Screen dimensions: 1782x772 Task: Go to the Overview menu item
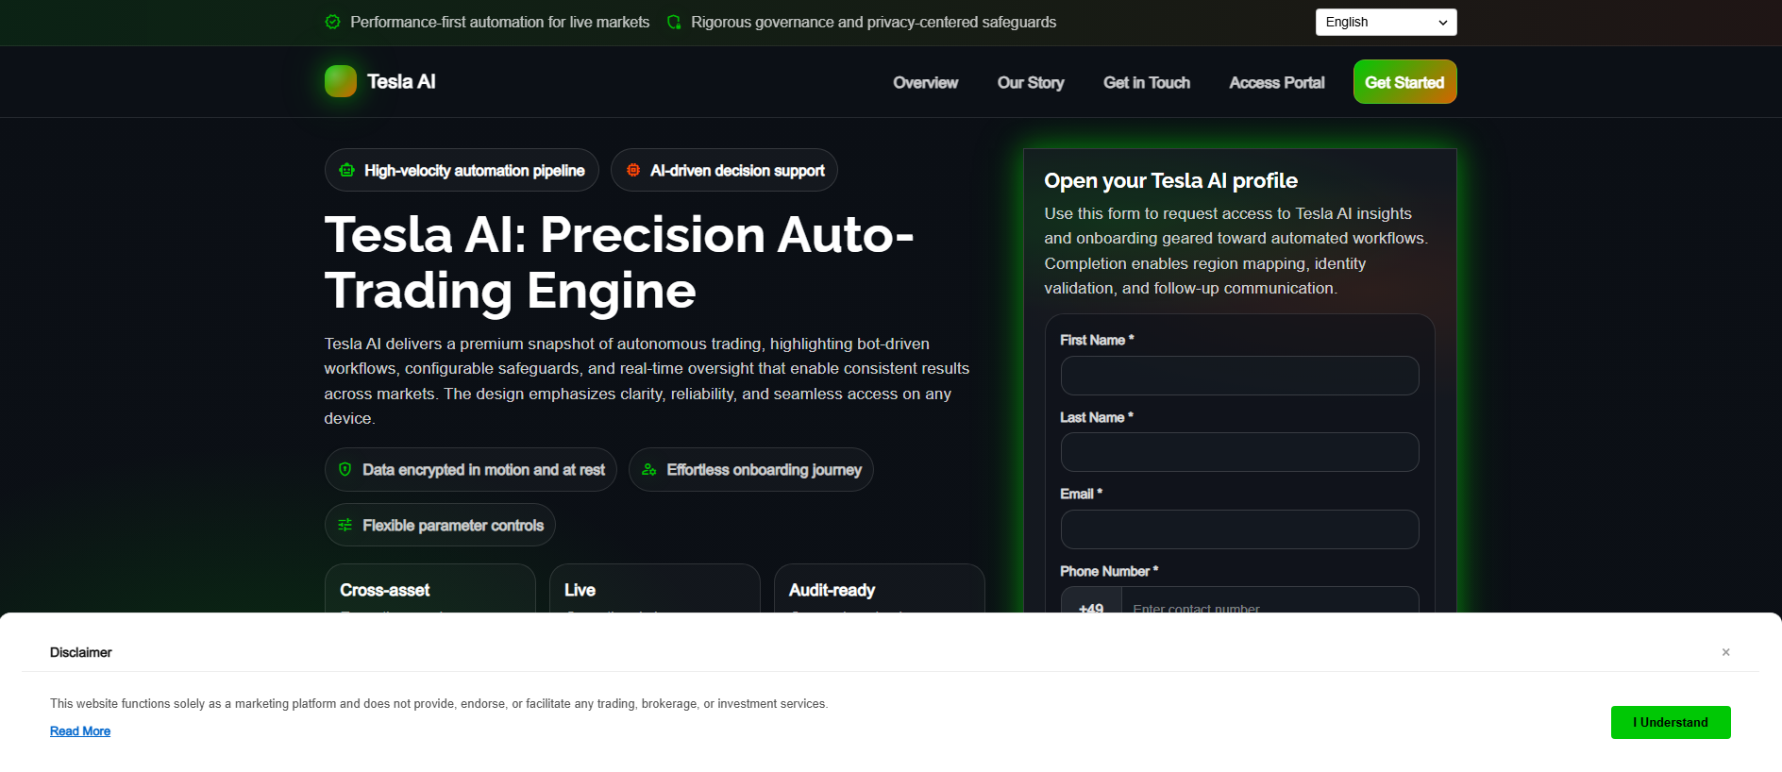click(x=926, y=83)
